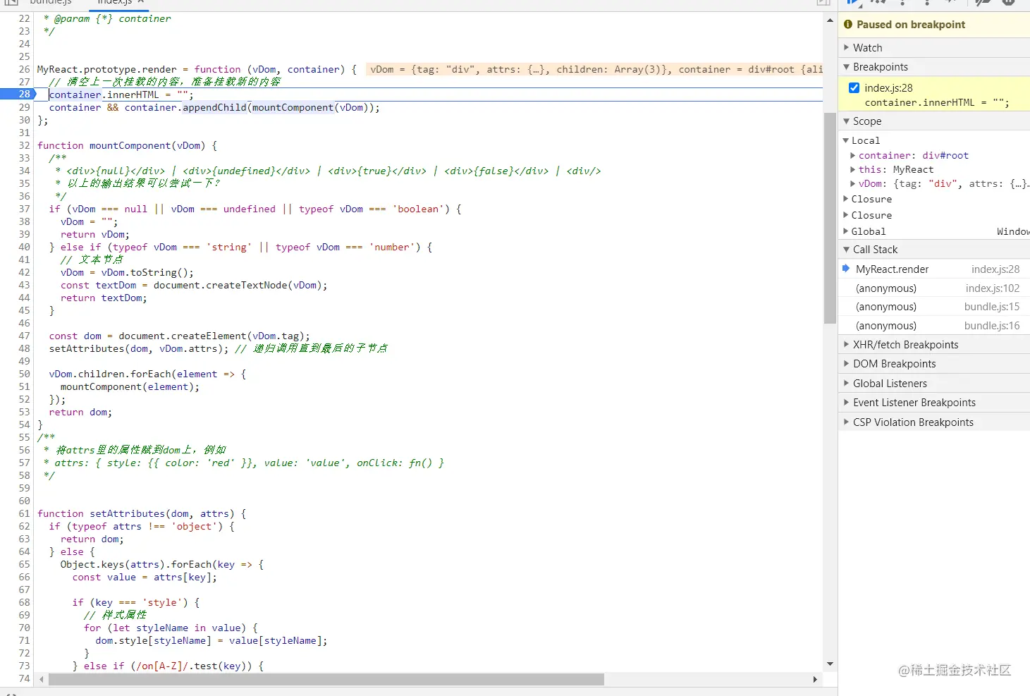
Task: Click the horizontal scrollbar's right arrow
Action: point(815,680)
